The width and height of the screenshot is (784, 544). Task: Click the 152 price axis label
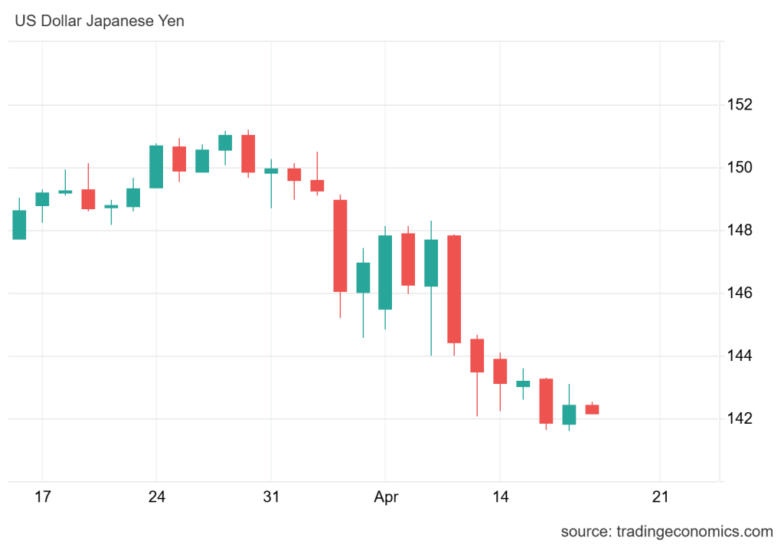(x=740, y=105)
